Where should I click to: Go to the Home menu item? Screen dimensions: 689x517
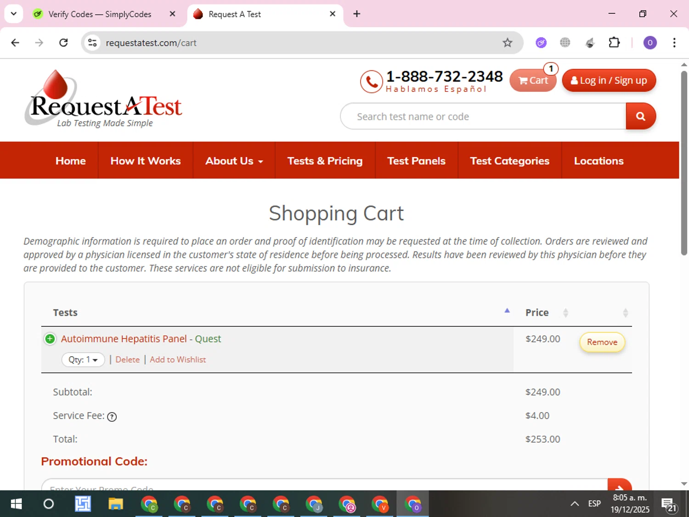[x=71, y=161]
